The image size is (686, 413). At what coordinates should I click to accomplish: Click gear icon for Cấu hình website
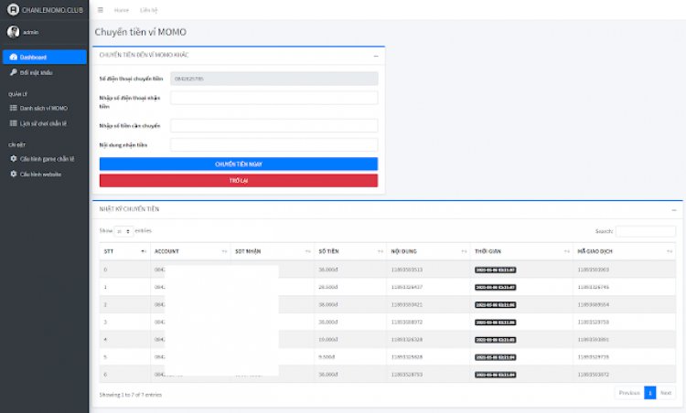[14, 174]
